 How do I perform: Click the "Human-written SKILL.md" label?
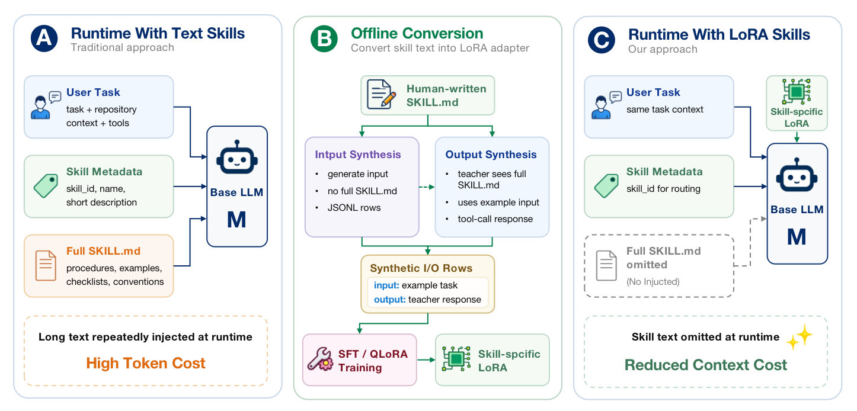446,95
